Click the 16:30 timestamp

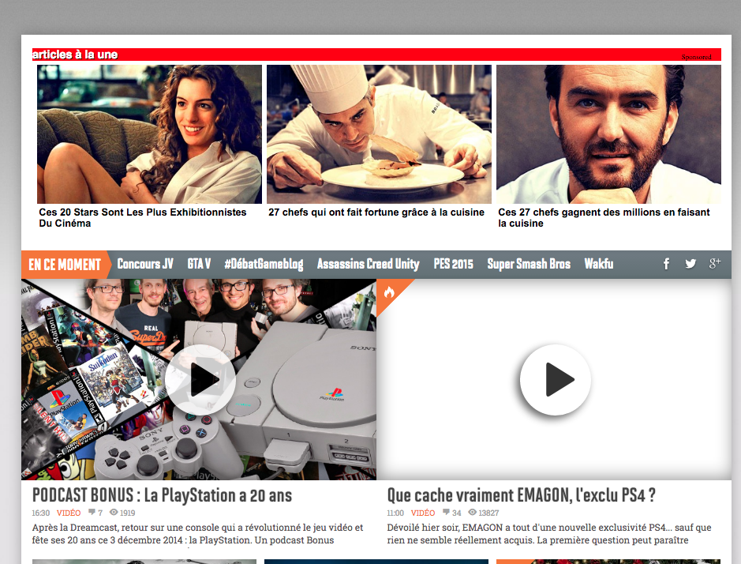point(41,513)
